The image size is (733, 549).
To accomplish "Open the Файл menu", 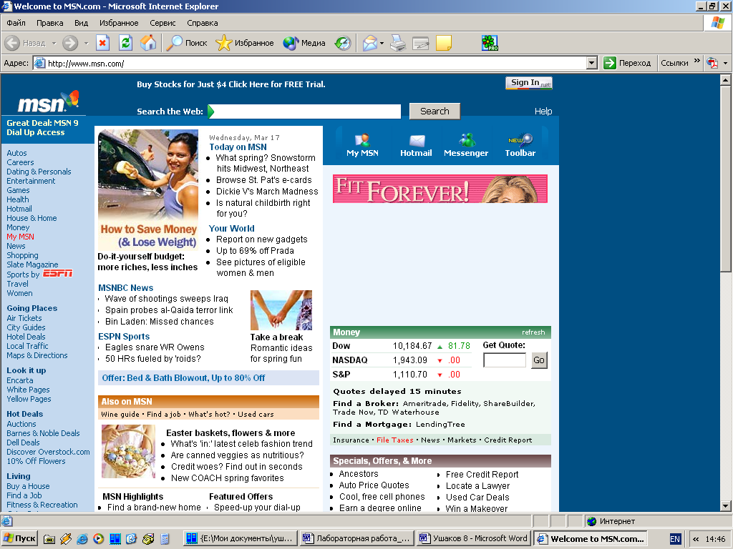I will click(16, 23).
